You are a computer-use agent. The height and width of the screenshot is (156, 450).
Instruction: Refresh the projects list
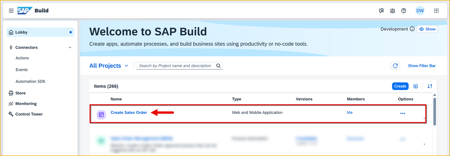point(395,66)
